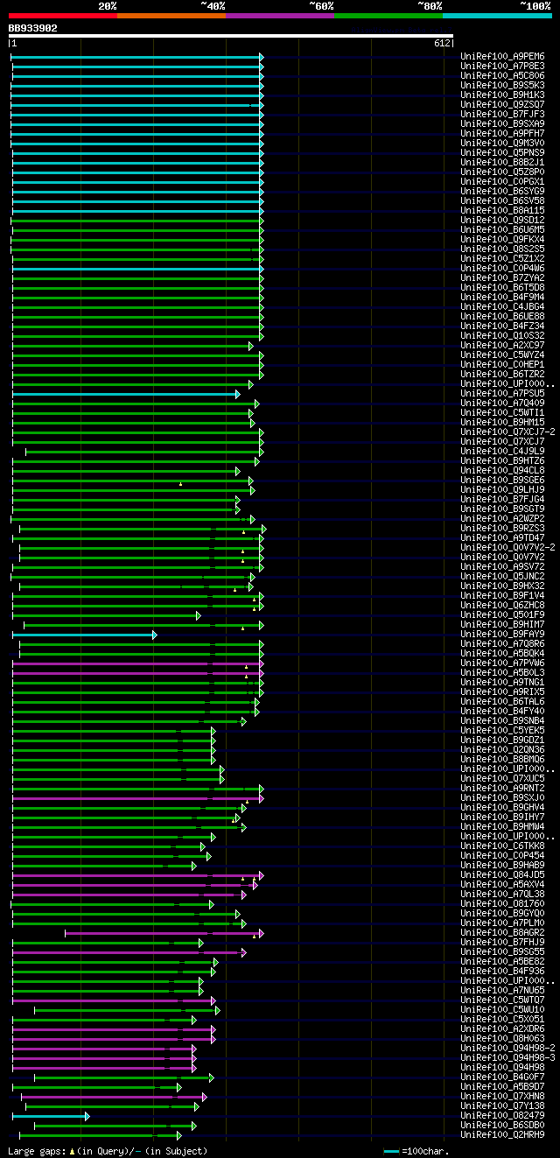Select the UniRef100_A7Q409 label
This screenshot has height=1158, width=560.
502,403
